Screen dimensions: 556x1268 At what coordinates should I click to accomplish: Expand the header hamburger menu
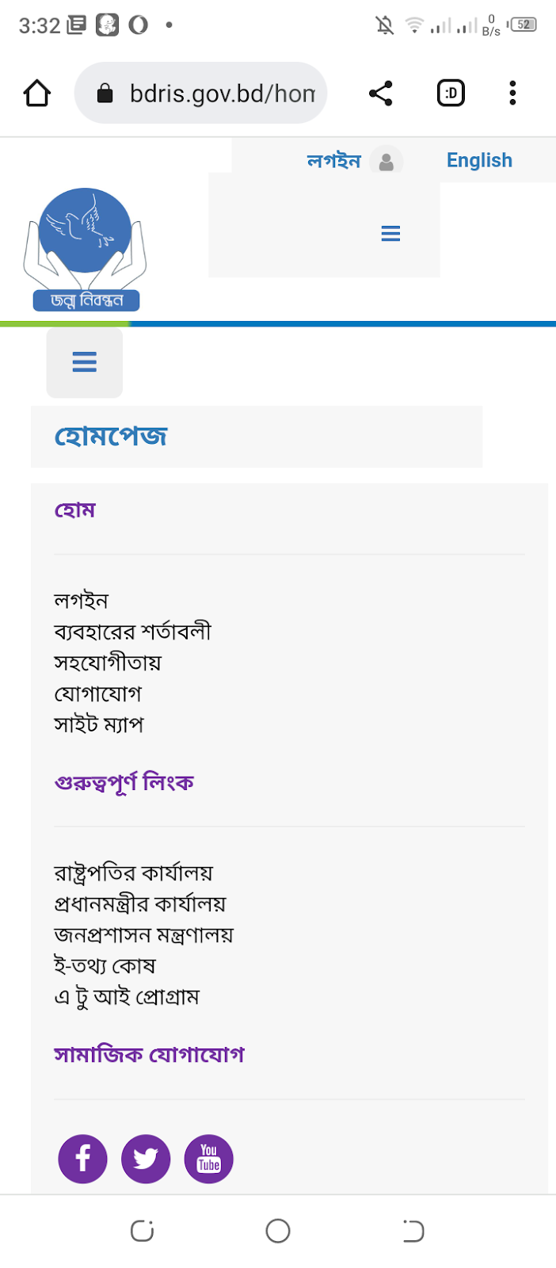point(390,234)
